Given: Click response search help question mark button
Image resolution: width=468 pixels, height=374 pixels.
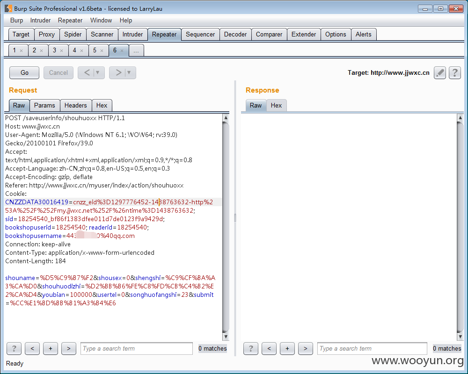Looking at the screenshot, I should pos(251,348).
